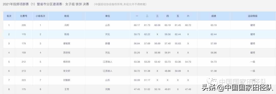Click bib number 212

[24, 62]
